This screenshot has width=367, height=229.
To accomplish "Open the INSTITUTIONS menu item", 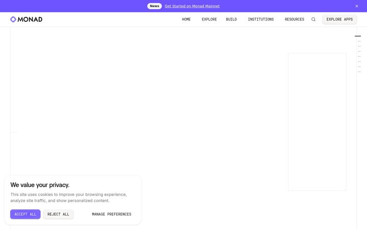I will (x=260, y=19).
